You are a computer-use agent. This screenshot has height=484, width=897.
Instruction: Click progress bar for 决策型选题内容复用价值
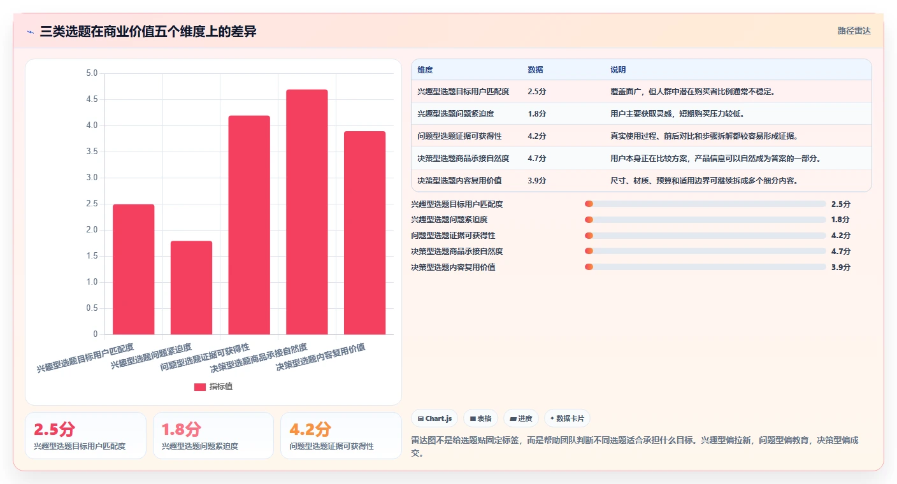click(705, 267)
